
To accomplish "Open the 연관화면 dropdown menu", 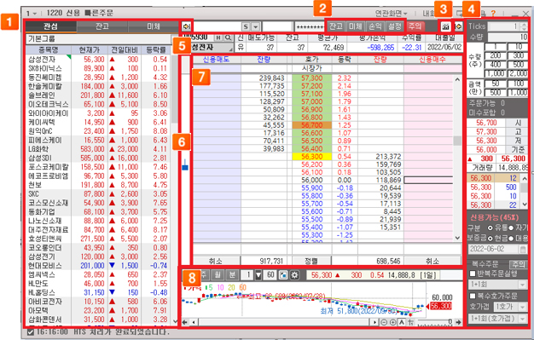I will click(x=392, y=14).
